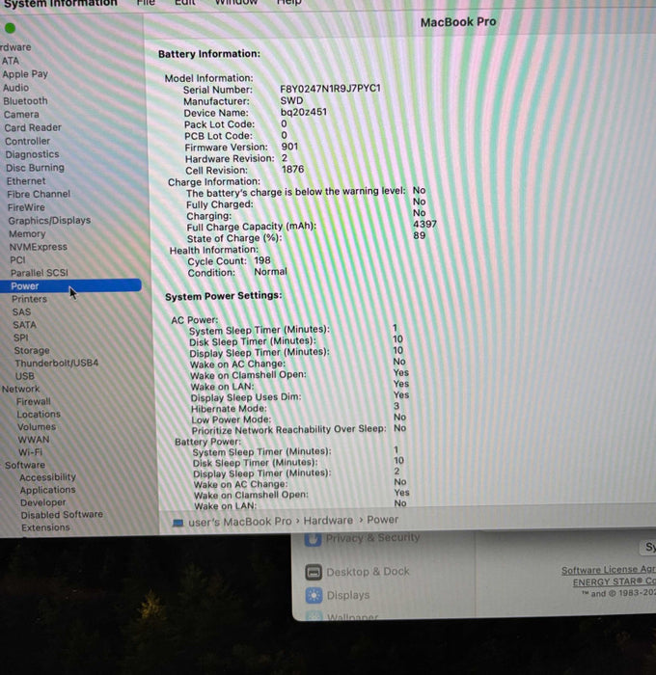Click Power in the path bar
Image resolution: width=656 pixels, height=675 pixels.
click(382, 520)
